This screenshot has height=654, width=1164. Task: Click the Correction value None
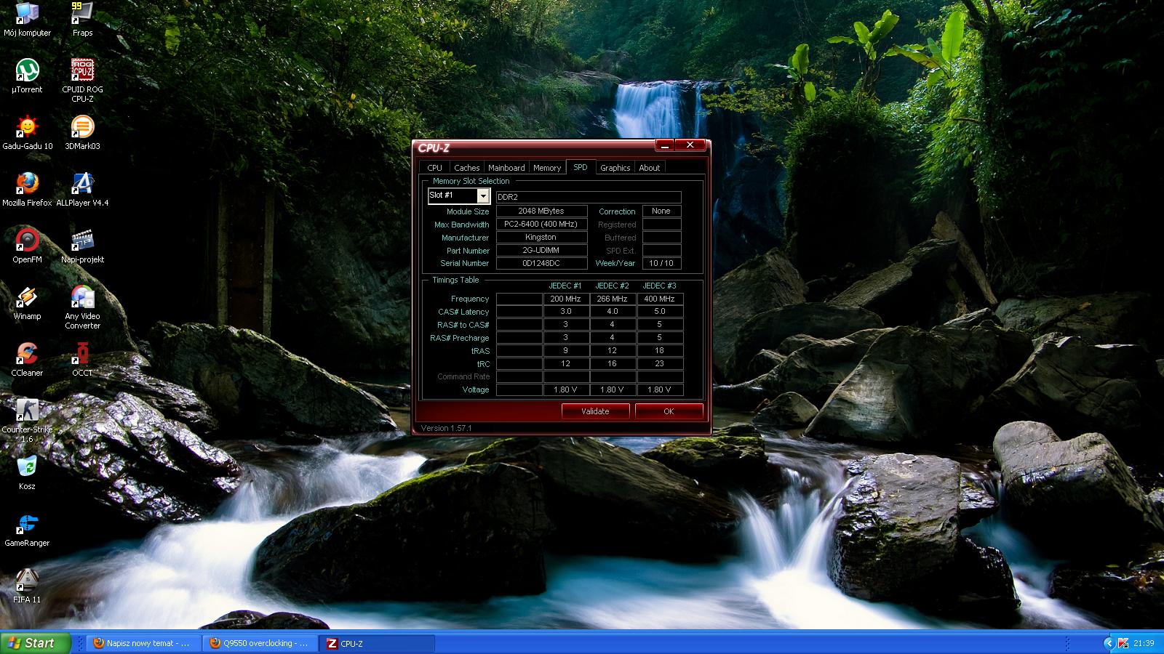tap(661, 211)
